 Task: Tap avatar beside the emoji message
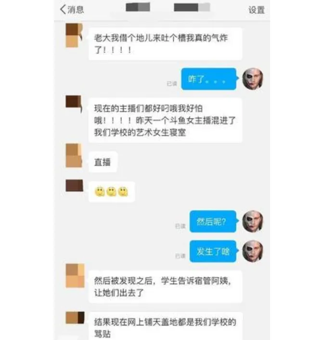point(74,185)
